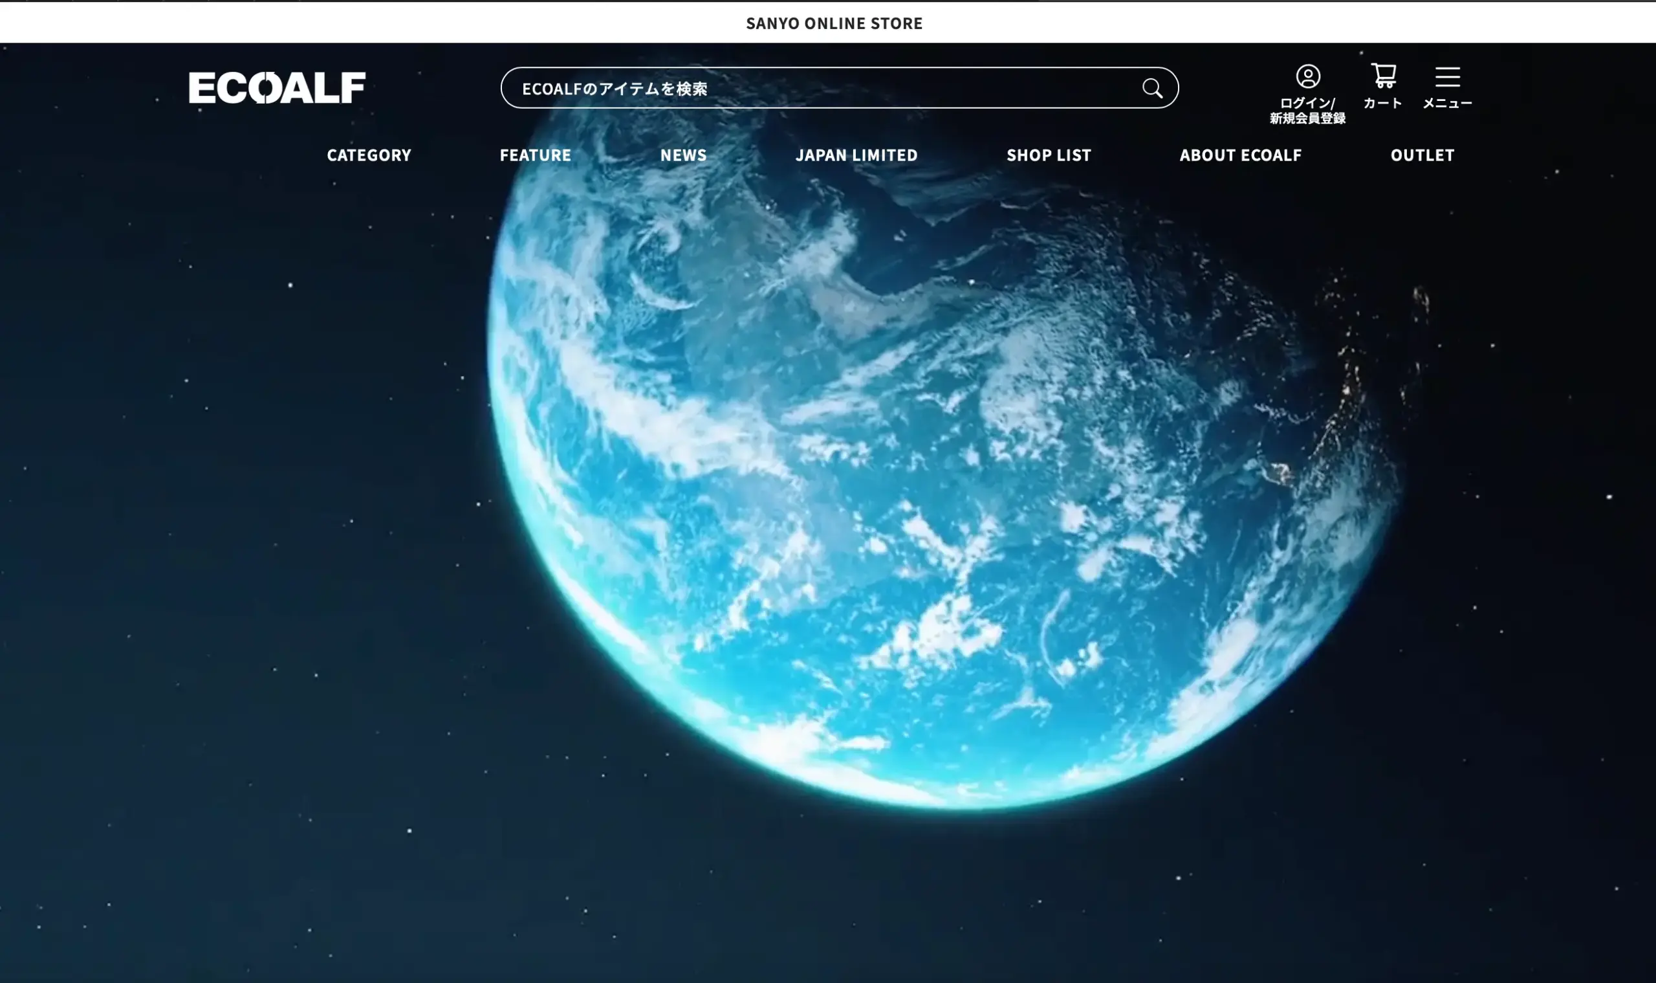Click the カート text label
Image resolution: width=1656 pixels, height=983 pixels.
coord(1382,104)
